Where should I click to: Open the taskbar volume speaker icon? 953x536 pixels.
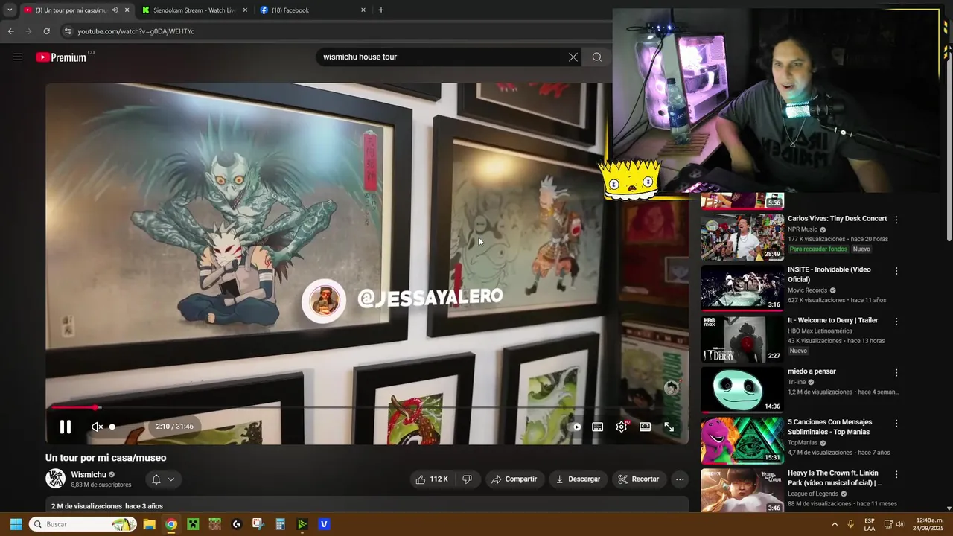pyautogui.click(x=900, y=524)
